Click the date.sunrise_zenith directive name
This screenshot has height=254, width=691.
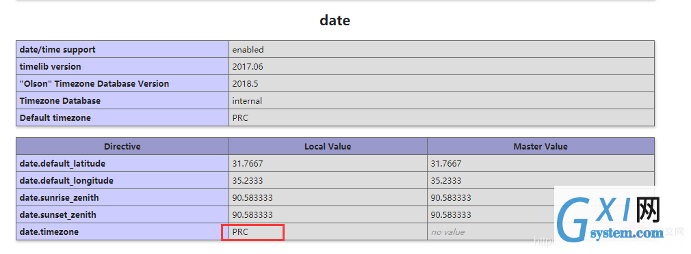59,198
